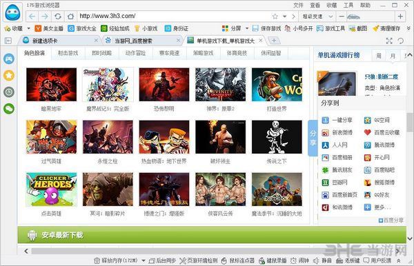Select the 射击游戏 category tab
Viewport: 414px width, 266px height.
coord(68,53)
